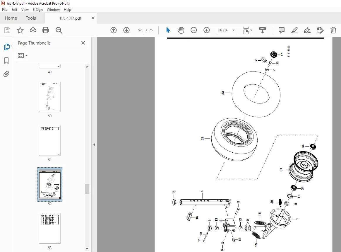Click the page number input field
This screenshot has width=341, height=252.
pos(140,30)
